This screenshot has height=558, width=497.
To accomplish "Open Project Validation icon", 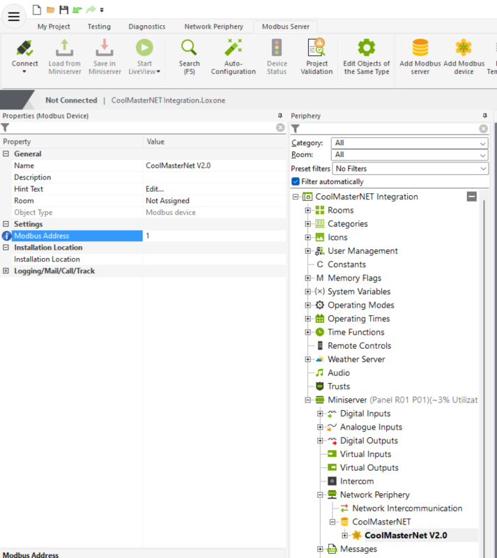I will pos(316,48).
